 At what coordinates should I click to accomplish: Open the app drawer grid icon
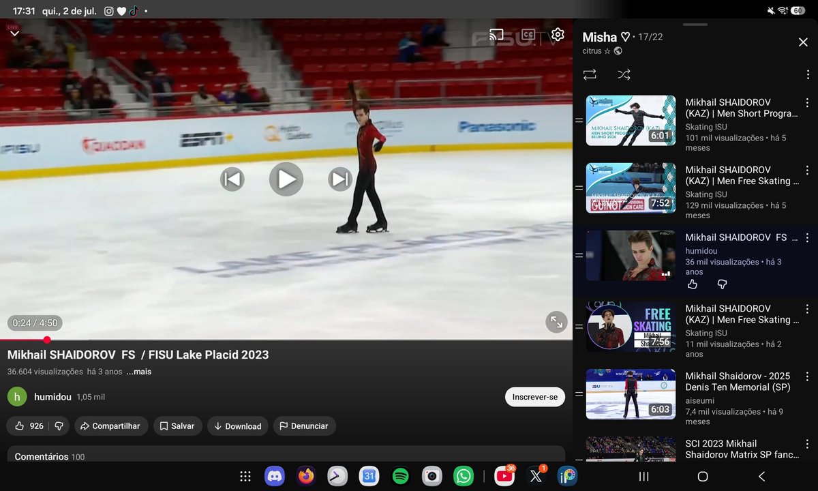click(x=245, y=477)
